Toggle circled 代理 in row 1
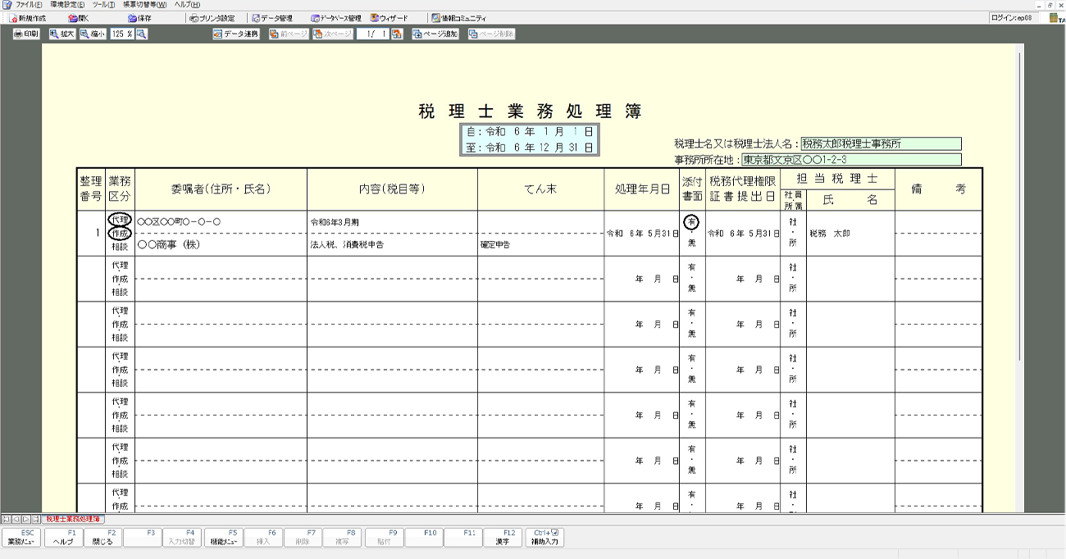1066x559 pixels. pos(120,220)
